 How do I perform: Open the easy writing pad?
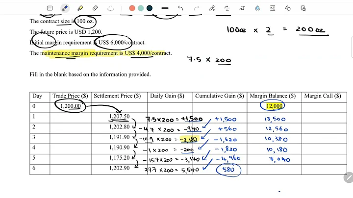pos(273,8)
